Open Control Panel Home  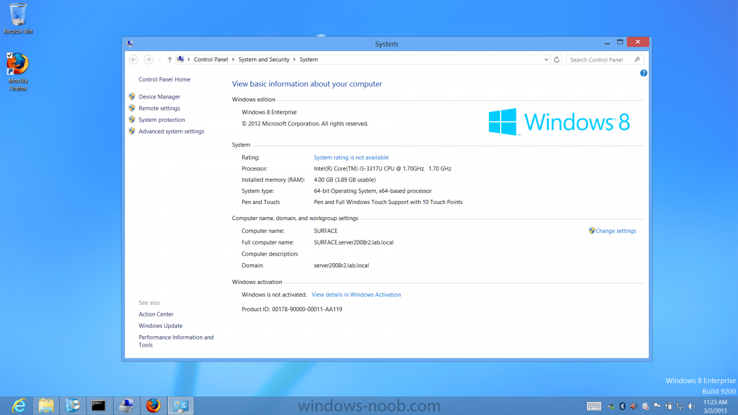pos(164,79)
